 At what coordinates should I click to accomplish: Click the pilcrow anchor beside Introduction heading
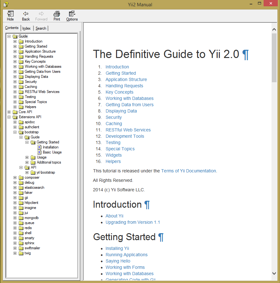[x=147, y=205]
